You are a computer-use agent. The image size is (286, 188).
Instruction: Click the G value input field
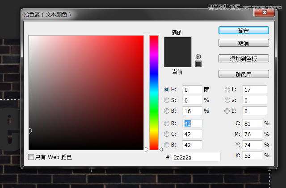[x=192, y=134]
